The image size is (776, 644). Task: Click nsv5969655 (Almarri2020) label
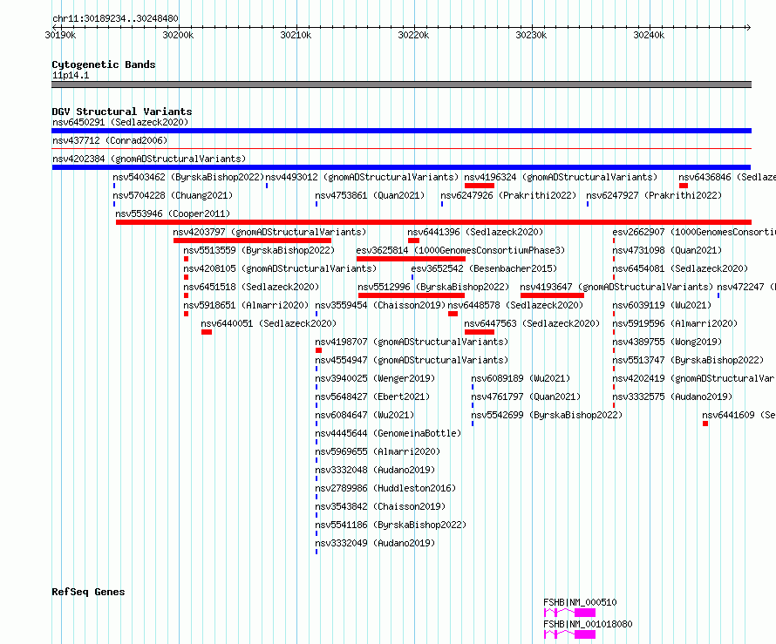(x=378, y=451)
